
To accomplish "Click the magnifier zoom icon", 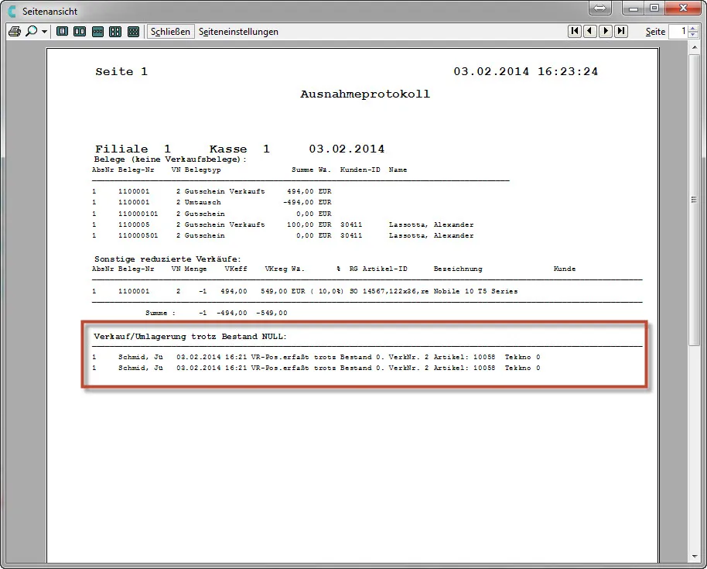I will (x=31, y=32).
